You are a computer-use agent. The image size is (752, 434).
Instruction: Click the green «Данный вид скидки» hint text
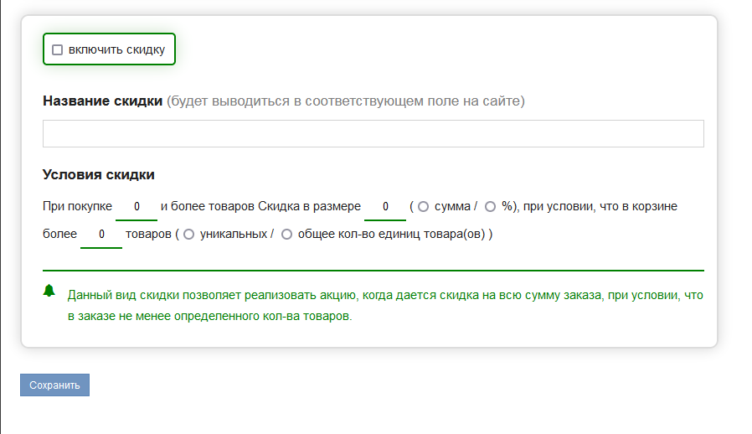(x=385, y=305)
